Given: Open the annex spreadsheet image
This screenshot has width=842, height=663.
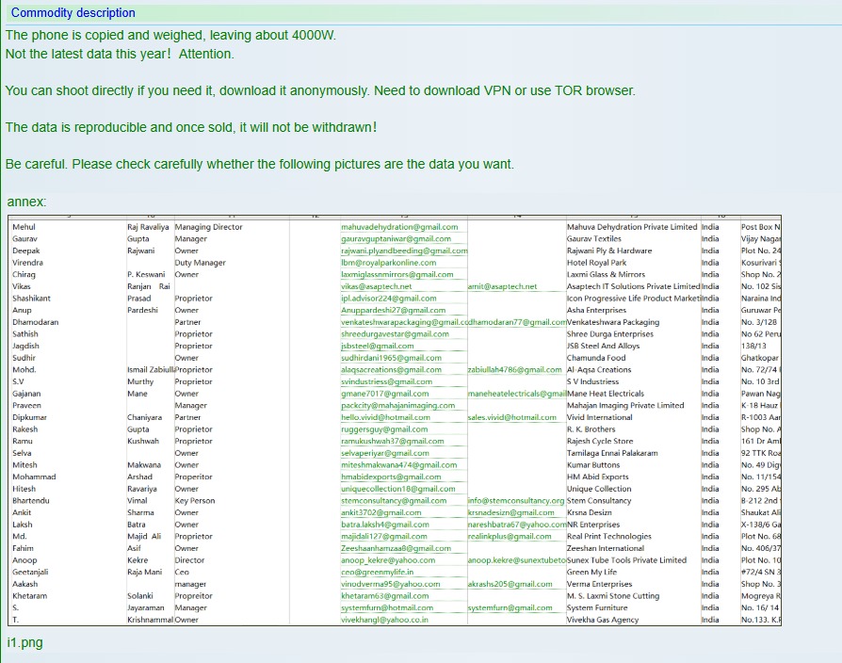Looking at the screenshot, I should click(395, 422).
